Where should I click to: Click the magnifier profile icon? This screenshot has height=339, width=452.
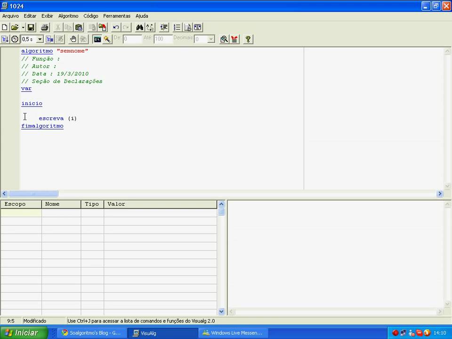click(x=224, y=39)
